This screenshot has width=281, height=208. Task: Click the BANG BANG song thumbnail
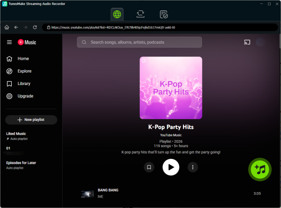[87, 194]
